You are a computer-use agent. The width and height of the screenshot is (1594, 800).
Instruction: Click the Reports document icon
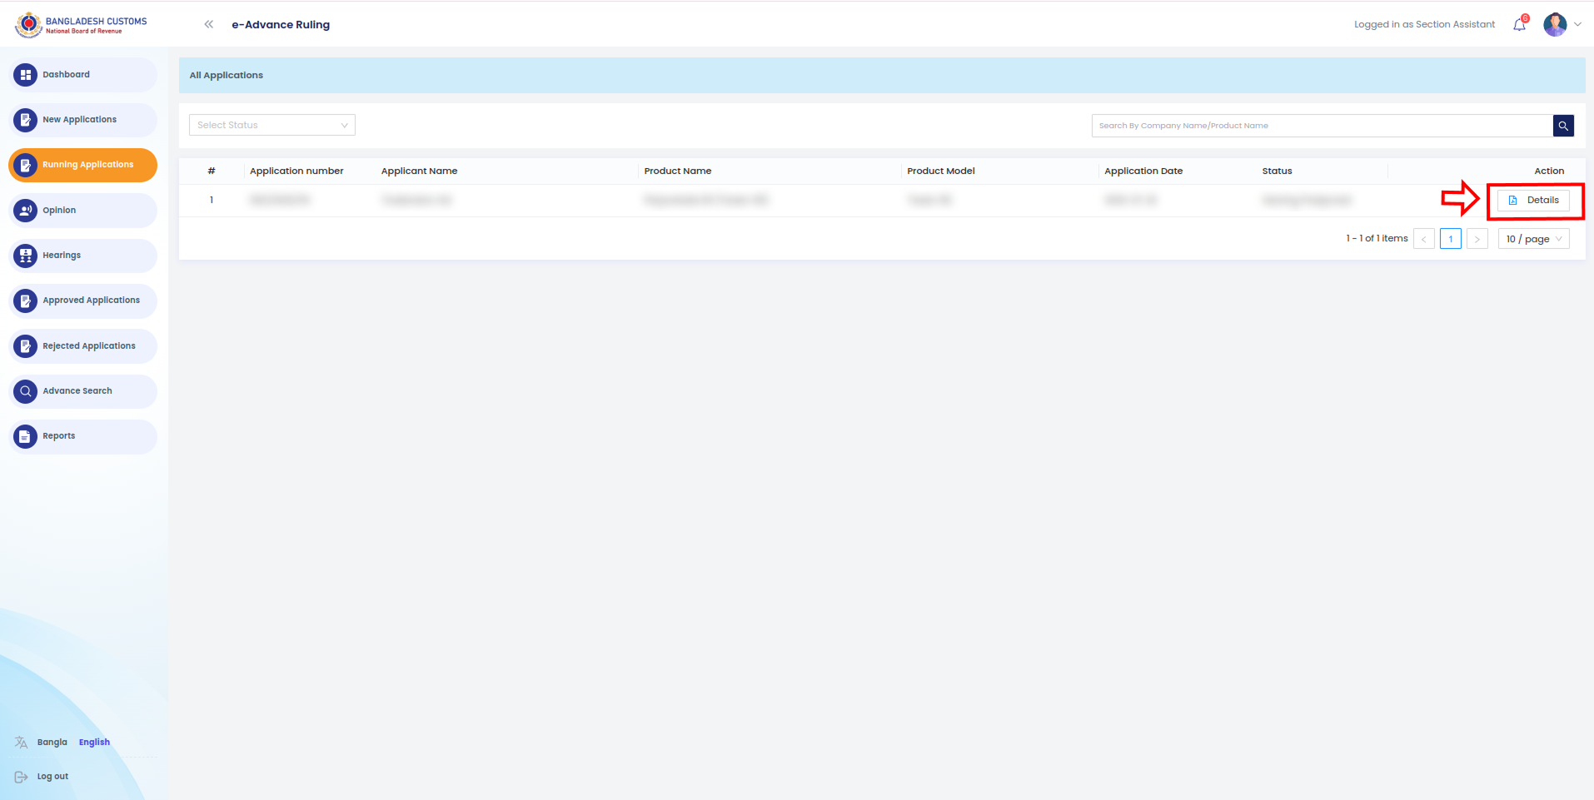point(26,436)
